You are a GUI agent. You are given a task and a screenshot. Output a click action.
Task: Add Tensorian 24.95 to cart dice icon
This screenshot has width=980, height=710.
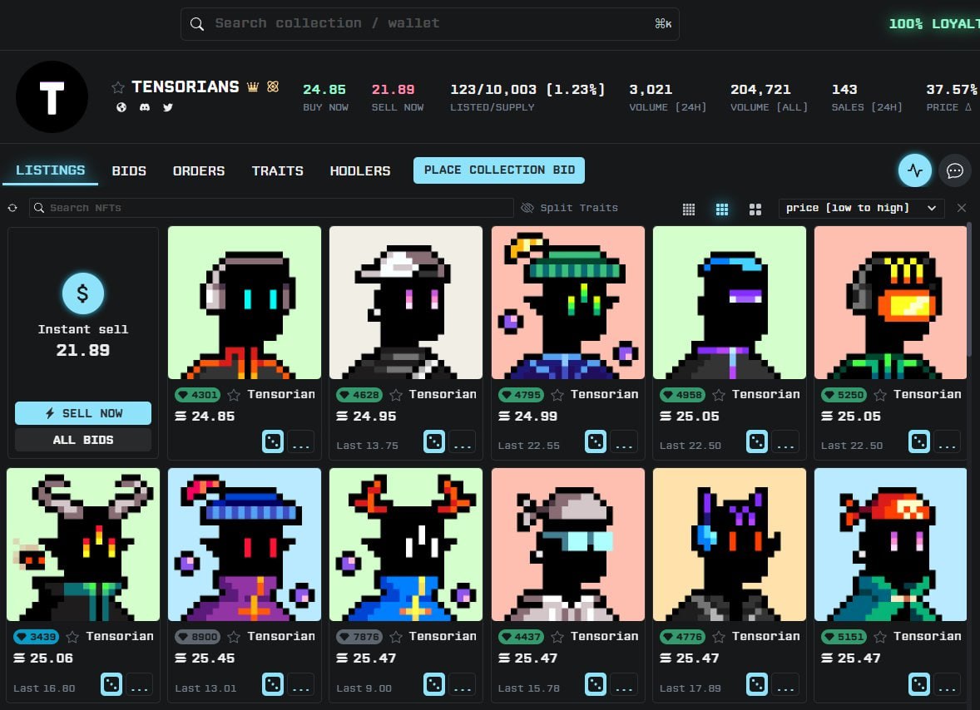click(x=433, y=441)
